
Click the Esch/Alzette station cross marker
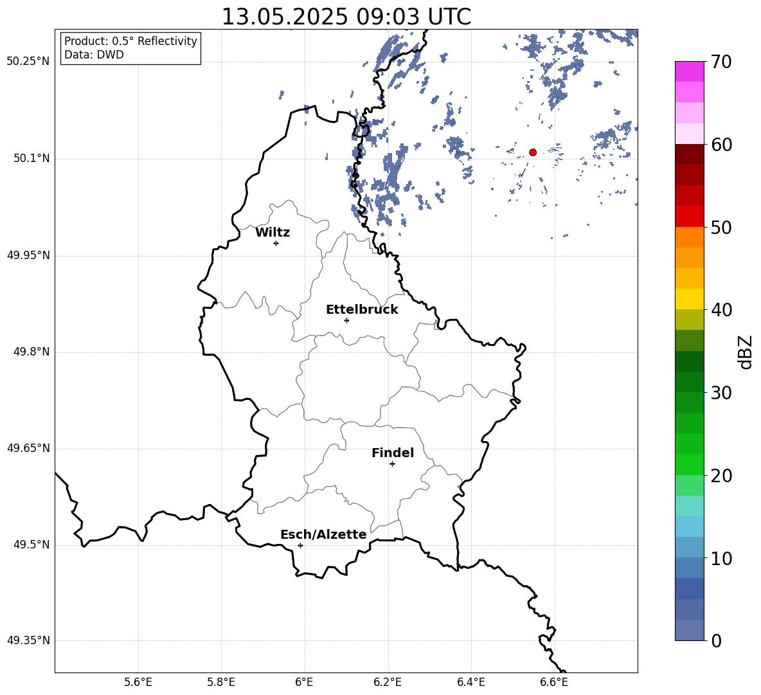coord(300,545)
